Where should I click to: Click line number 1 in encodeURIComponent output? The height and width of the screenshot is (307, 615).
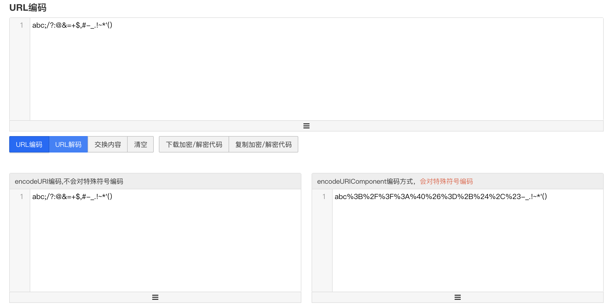(x=324, y=196)
